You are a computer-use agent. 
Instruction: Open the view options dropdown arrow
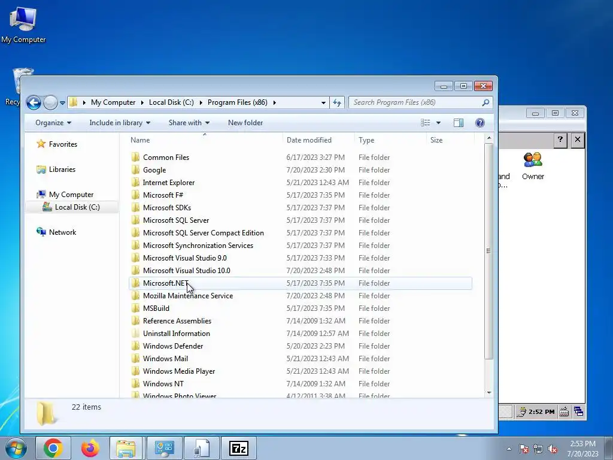pyautogui.click(x=438, y=123)
